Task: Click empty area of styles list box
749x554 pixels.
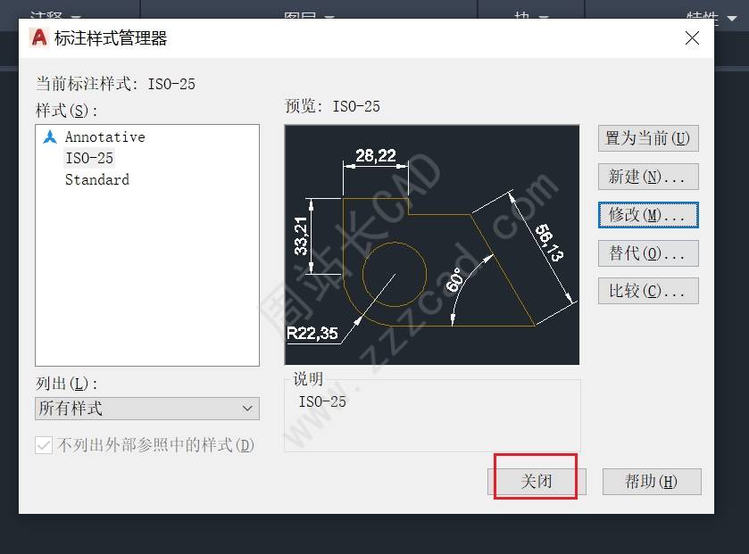Action: [x=147, y=277]
